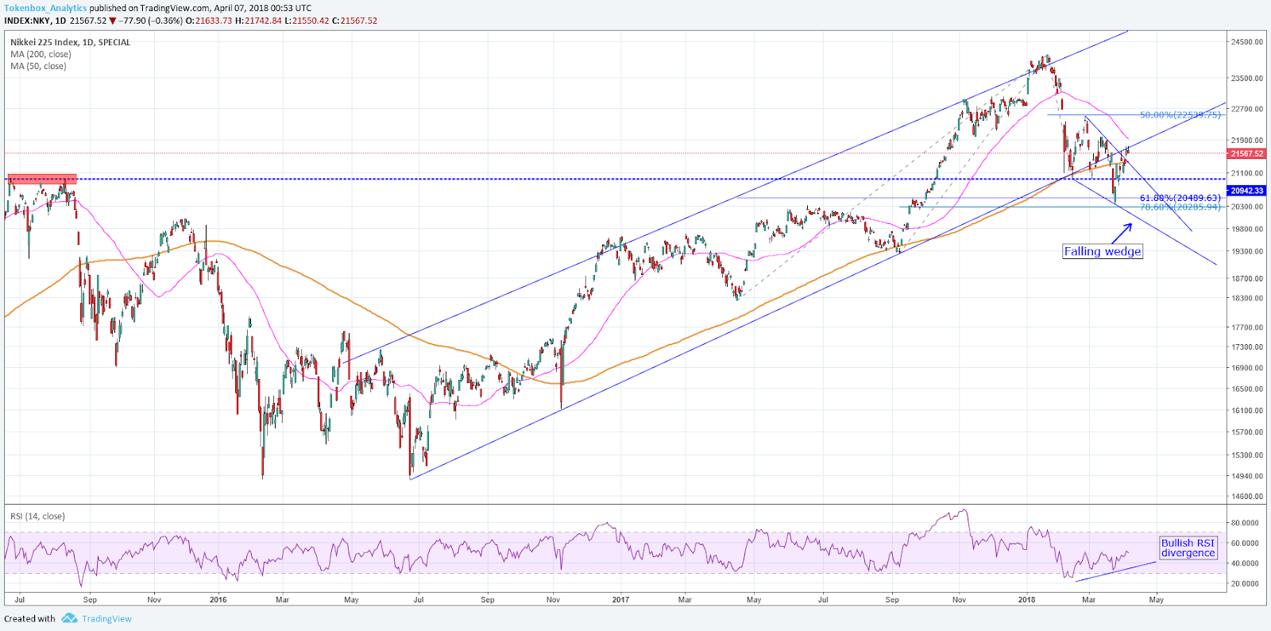Select the red resistance rectangle at left
The height and width of the screenshot is (631, 1271).
point(42,179)
